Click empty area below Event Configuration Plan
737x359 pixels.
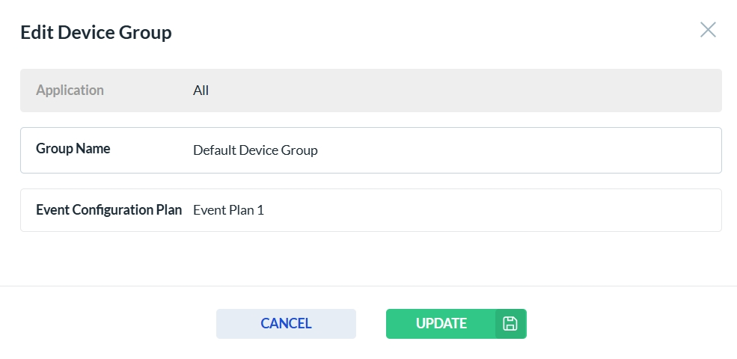click(x=368, y=258)
